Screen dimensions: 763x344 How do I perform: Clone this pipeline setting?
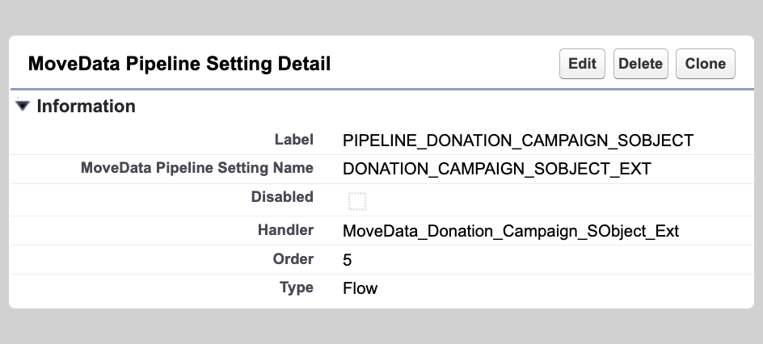pyautogui.click(x=705, y=64)
